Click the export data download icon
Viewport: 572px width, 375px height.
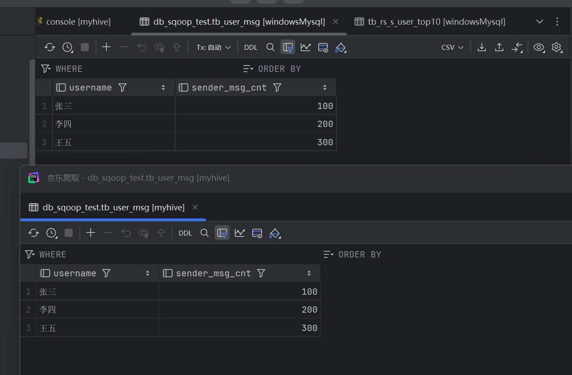pyautogui.click(x=481, y=47)
